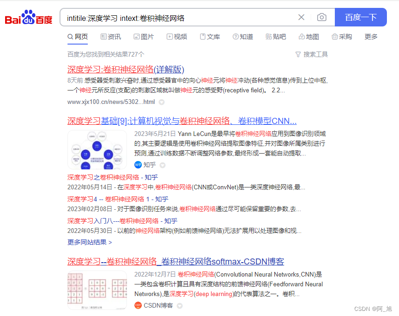The height and width of the screenshot is (316, 399).
Task: Click the 知乎 source icon
Action: pos(138,165)
